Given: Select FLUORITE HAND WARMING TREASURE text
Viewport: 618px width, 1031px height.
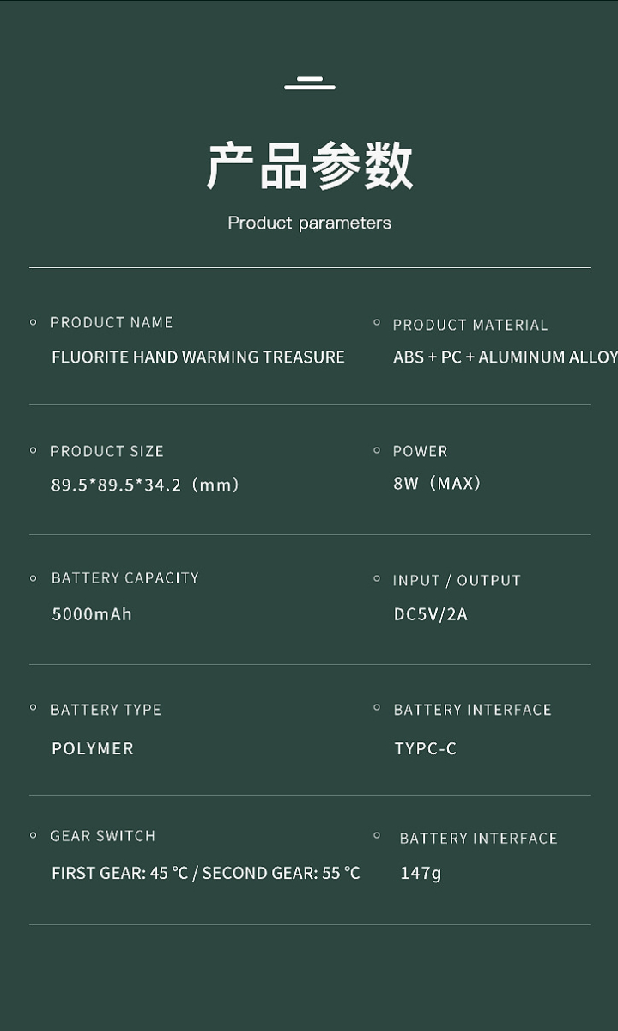Looking at the screenshot, I should [198, 357].
